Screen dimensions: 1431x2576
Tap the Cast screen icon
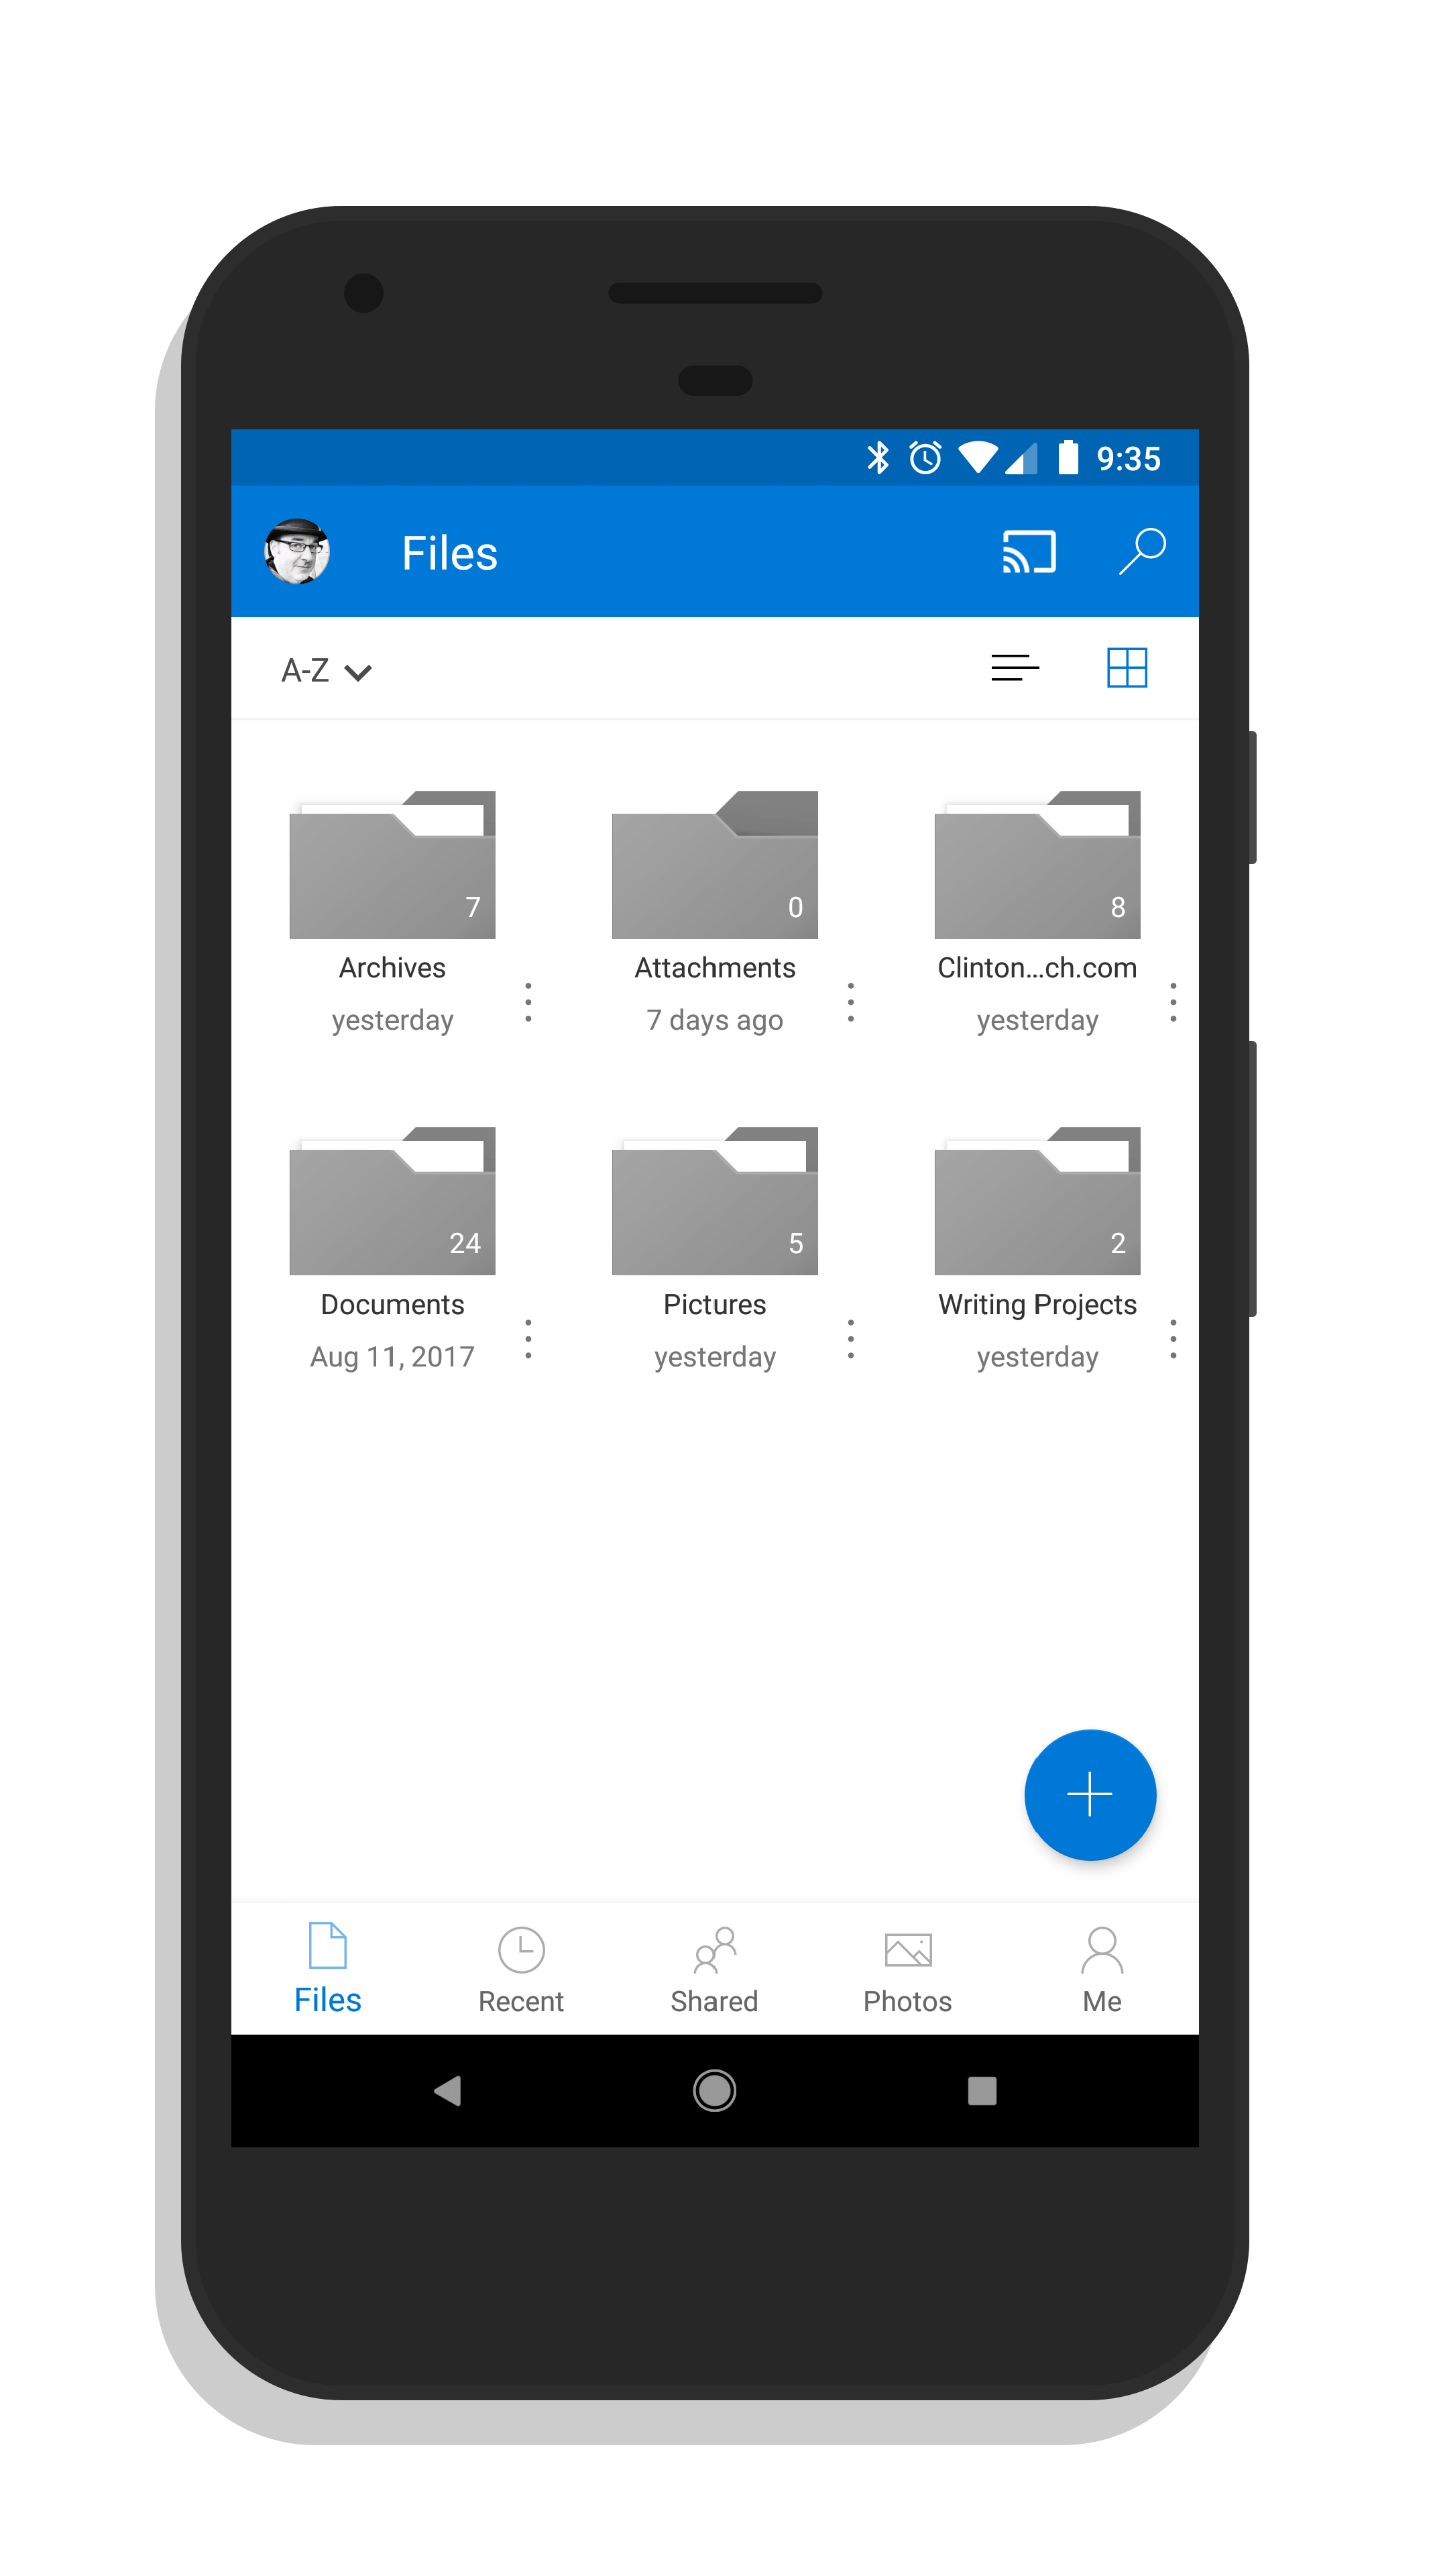[x=1028, y=552]
